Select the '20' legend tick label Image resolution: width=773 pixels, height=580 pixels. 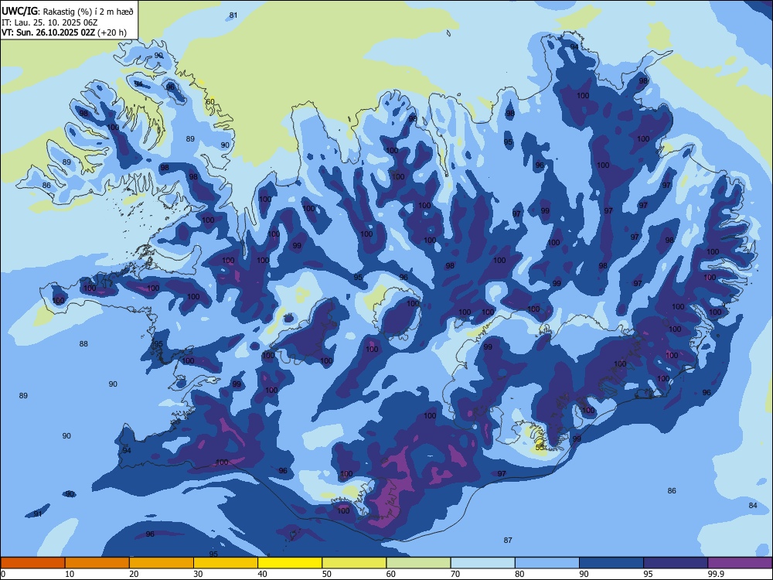[x=134, y=574]
